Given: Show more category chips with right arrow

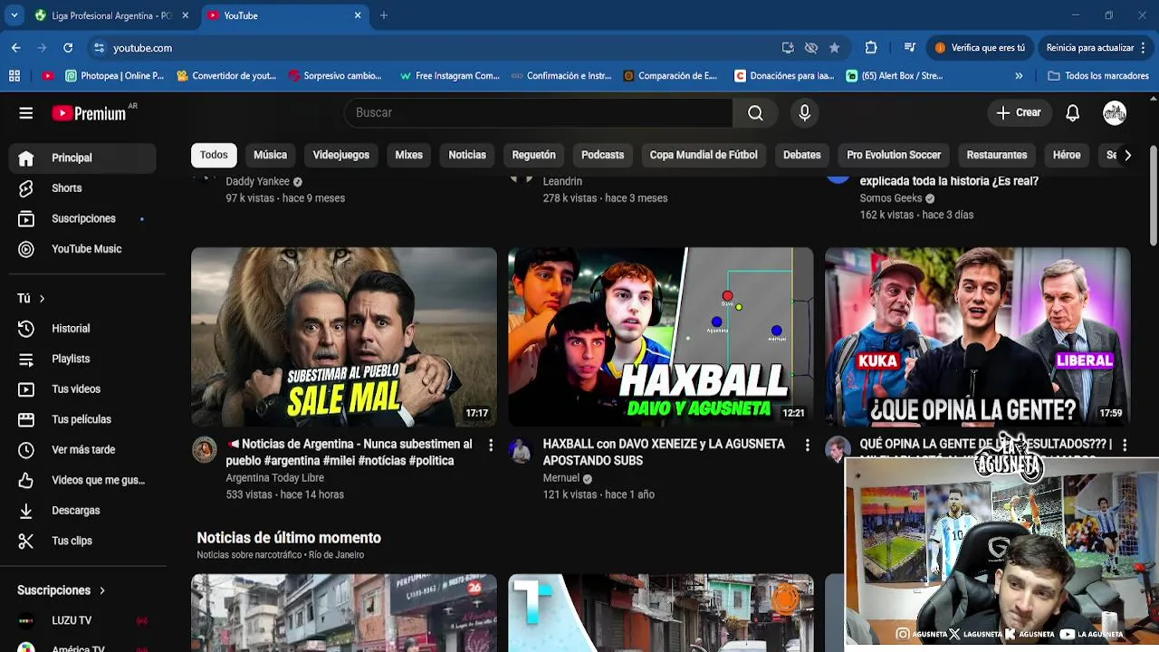Looking at the screenshot, I should click(1127, 155).
